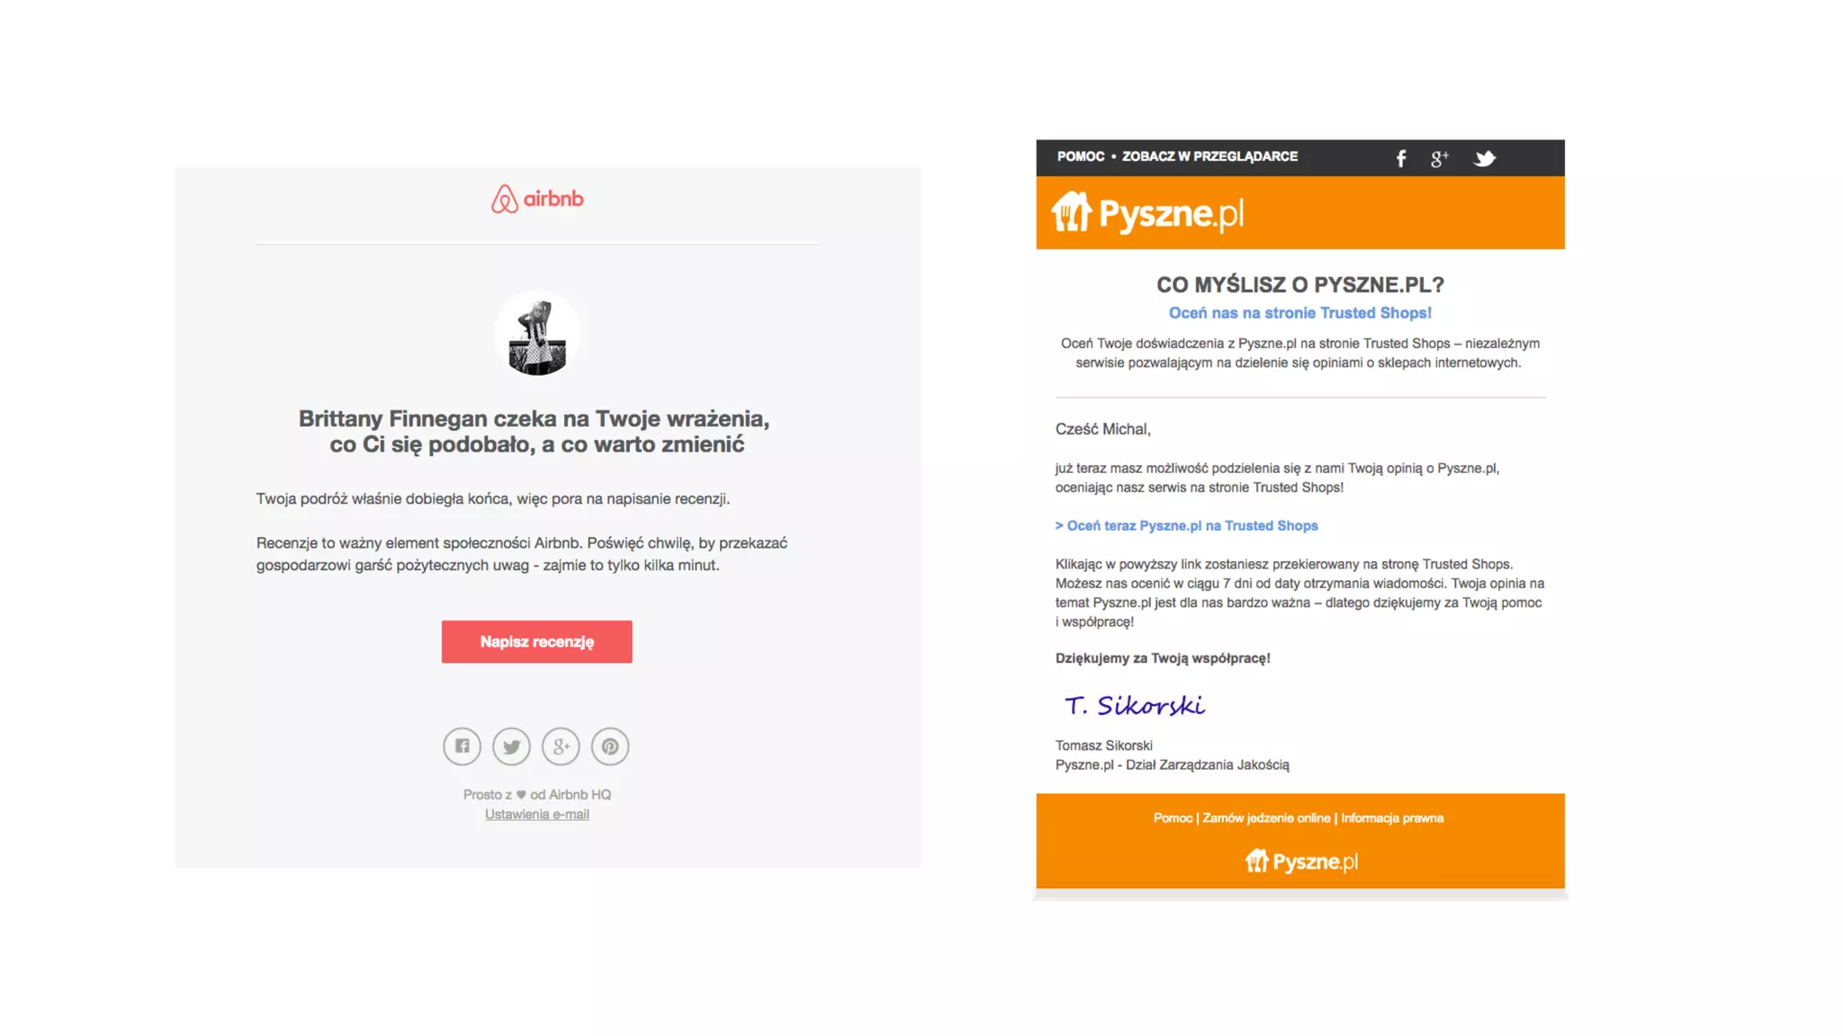Open 'Ustawienia e-mail' link
Screen dimensions: 1843x1036
coord(537,815)
